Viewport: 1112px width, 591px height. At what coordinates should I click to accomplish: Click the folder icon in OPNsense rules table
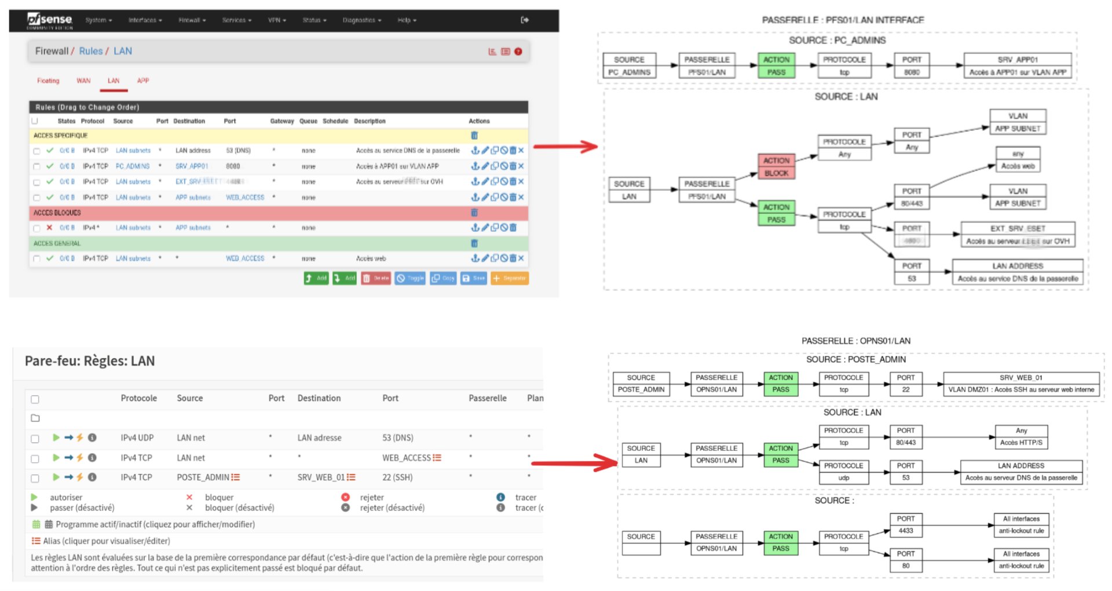(x=35, y=418)
